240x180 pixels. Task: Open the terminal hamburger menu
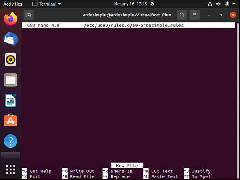[194, 15]
